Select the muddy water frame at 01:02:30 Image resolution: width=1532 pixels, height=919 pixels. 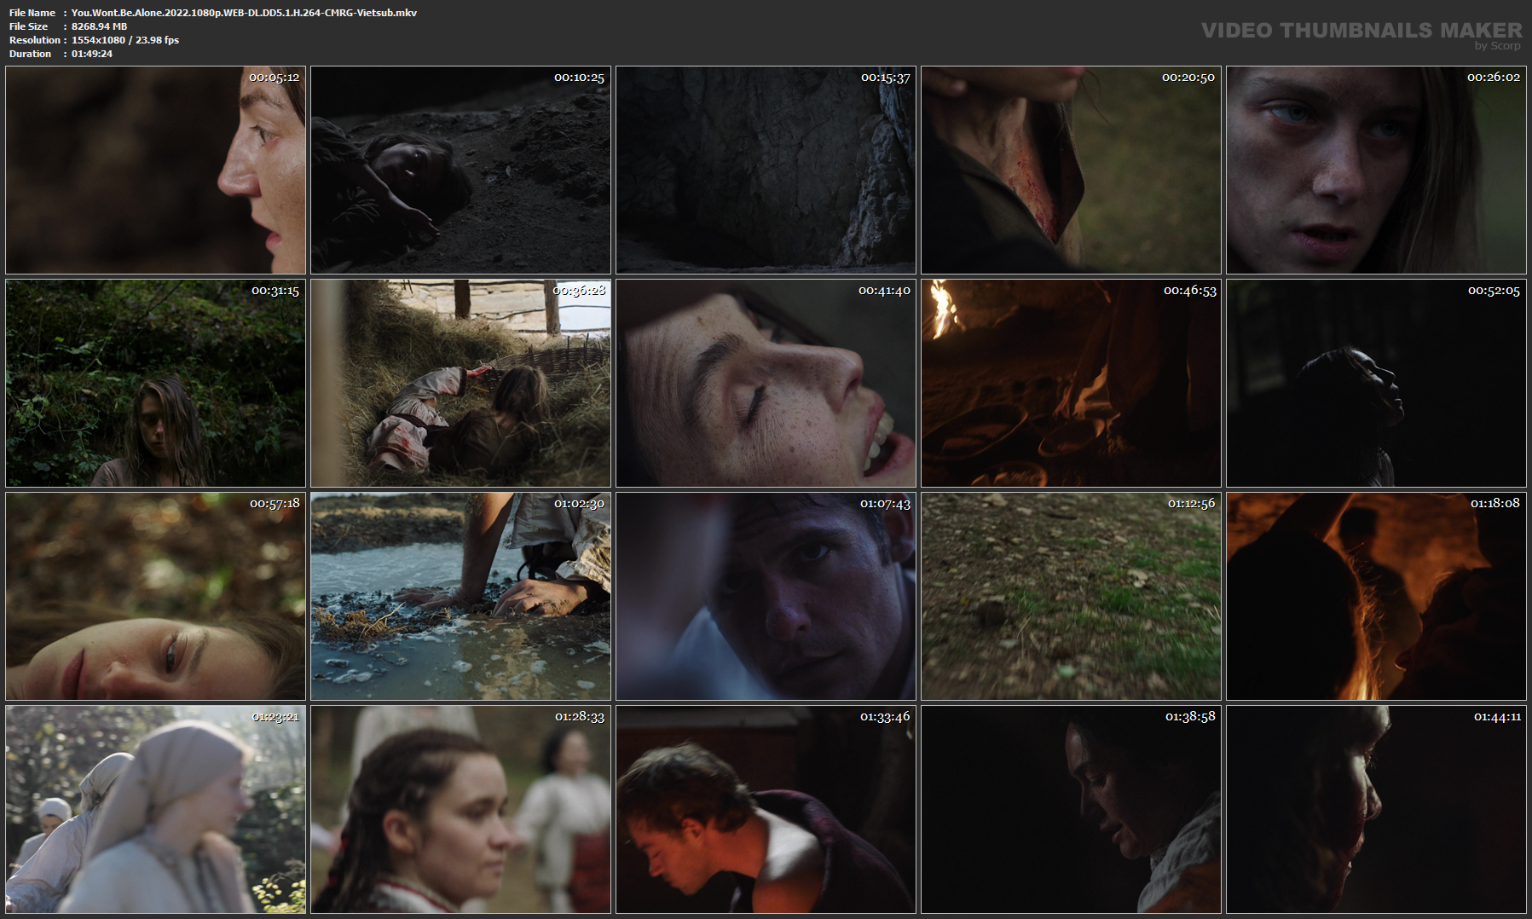460,596
